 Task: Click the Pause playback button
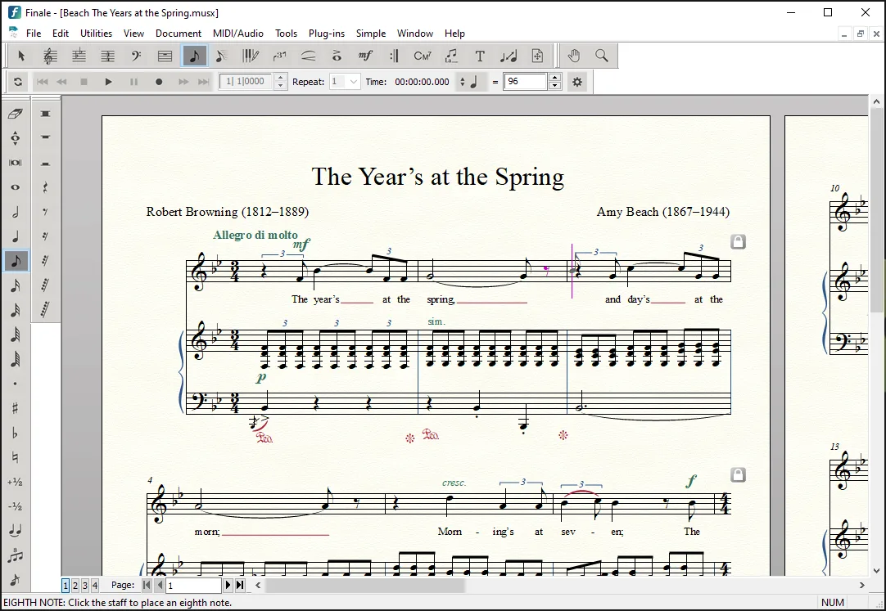(x=134, y=82)
